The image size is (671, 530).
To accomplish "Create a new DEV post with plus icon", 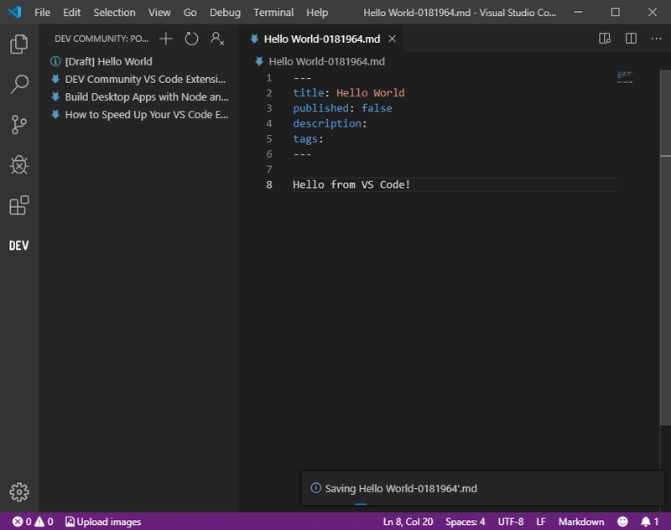I will 165,39.
